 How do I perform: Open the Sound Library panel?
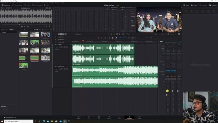[37, 5]
